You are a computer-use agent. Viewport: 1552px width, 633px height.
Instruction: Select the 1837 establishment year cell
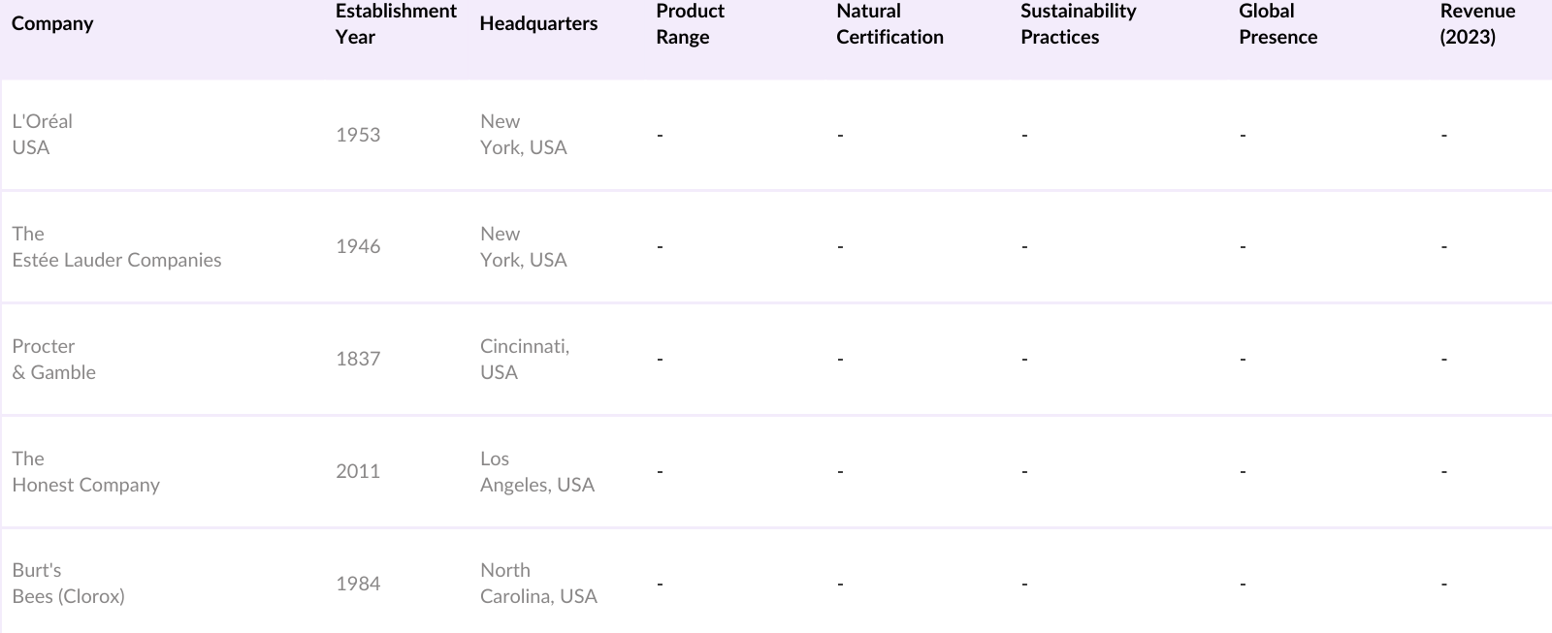point(358,360)
